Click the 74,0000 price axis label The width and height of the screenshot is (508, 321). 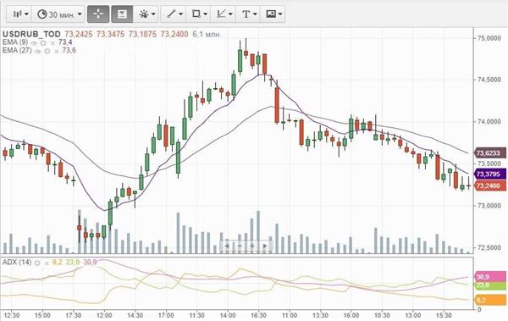489,122
